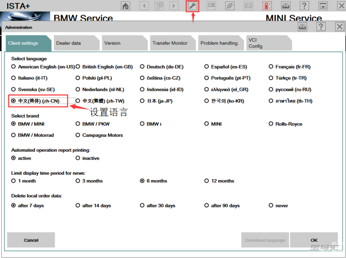Select Japanese (ja-JP) language

(x=156, y=101)
